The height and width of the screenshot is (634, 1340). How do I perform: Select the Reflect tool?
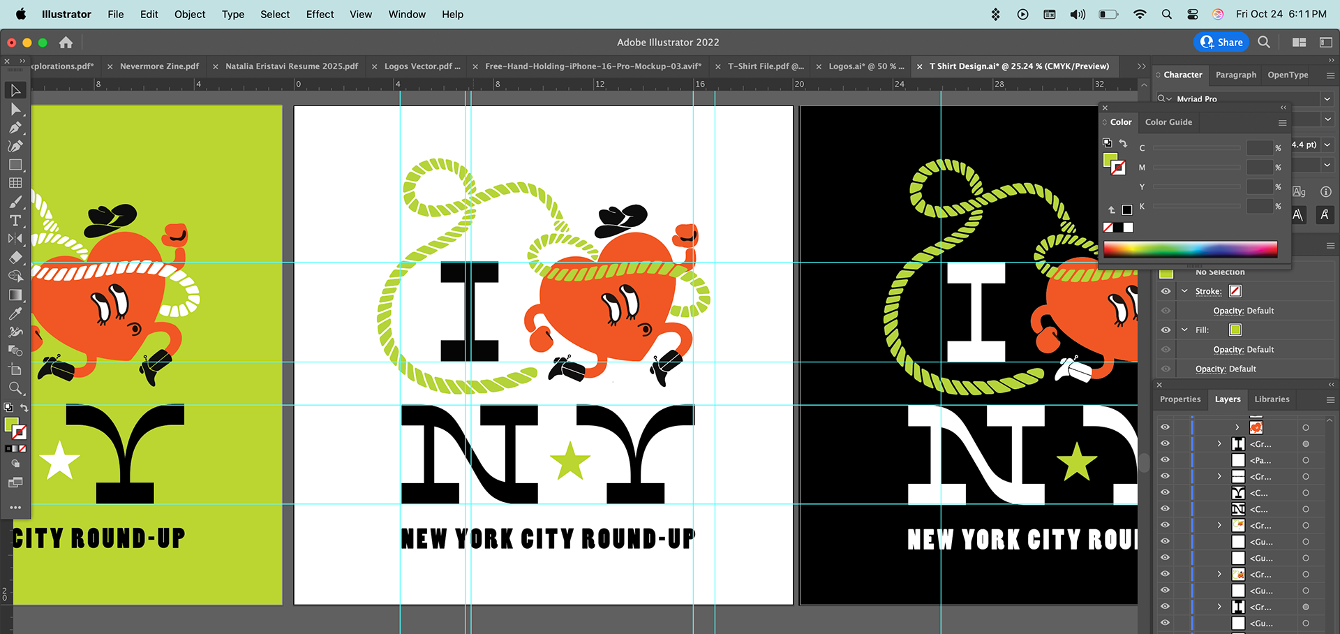(15, 239)
